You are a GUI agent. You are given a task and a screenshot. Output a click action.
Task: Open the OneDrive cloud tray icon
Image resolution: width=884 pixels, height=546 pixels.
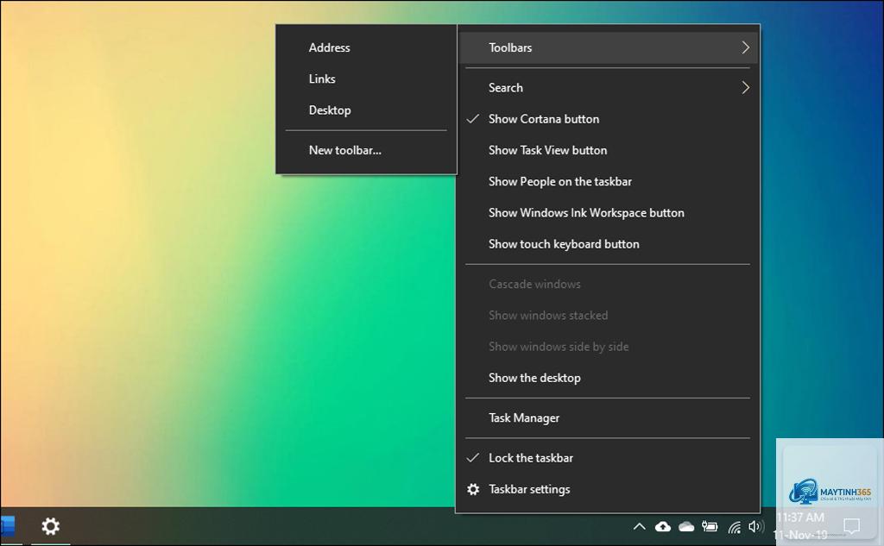686,527
